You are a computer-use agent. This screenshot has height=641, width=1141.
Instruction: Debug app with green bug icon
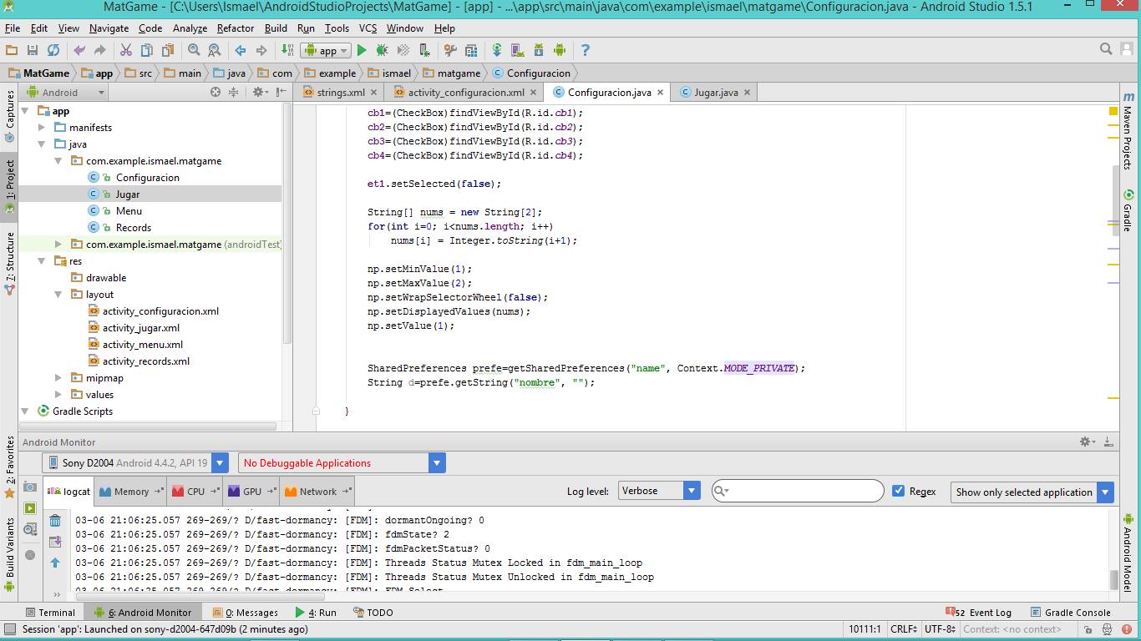click(383, 50)
